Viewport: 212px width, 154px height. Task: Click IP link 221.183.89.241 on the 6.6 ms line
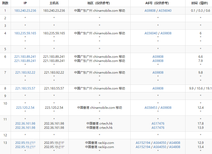tap(25, 56)
